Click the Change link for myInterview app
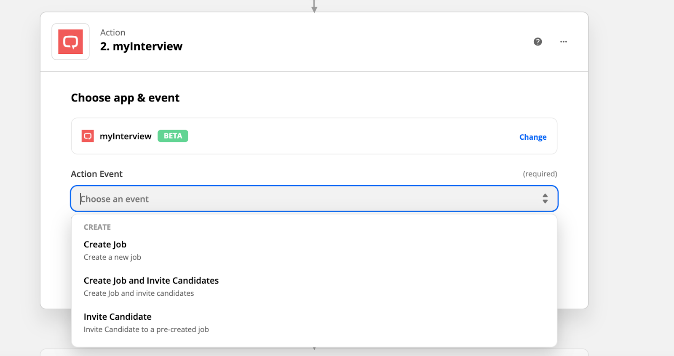 [x=532, y=137]
